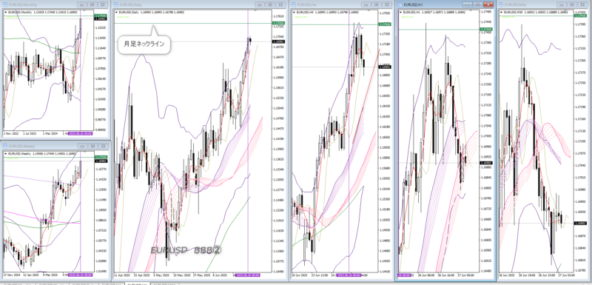Click the EURUSD,H1 window chart icon
592x285 pixels.
pos(400,5)
